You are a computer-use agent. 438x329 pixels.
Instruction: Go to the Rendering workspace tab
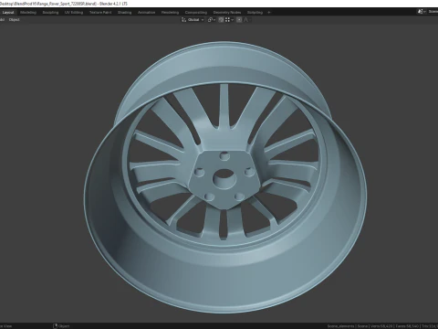pos(170,13)
